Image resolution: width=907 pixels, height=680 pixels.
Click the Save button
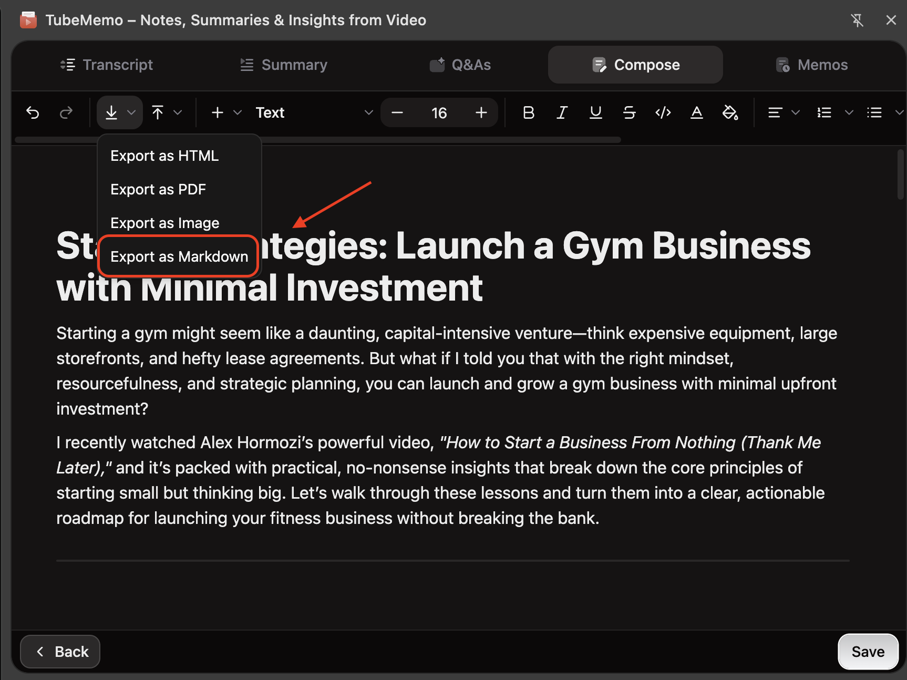pyautogui.click(x=868, y=652)
